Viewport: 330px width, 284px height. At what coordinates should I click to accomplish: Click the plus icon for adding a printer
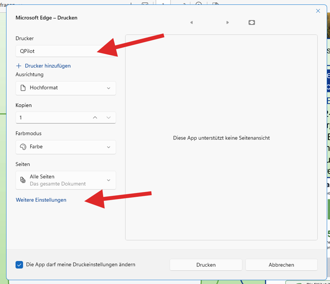coord(19,66)
